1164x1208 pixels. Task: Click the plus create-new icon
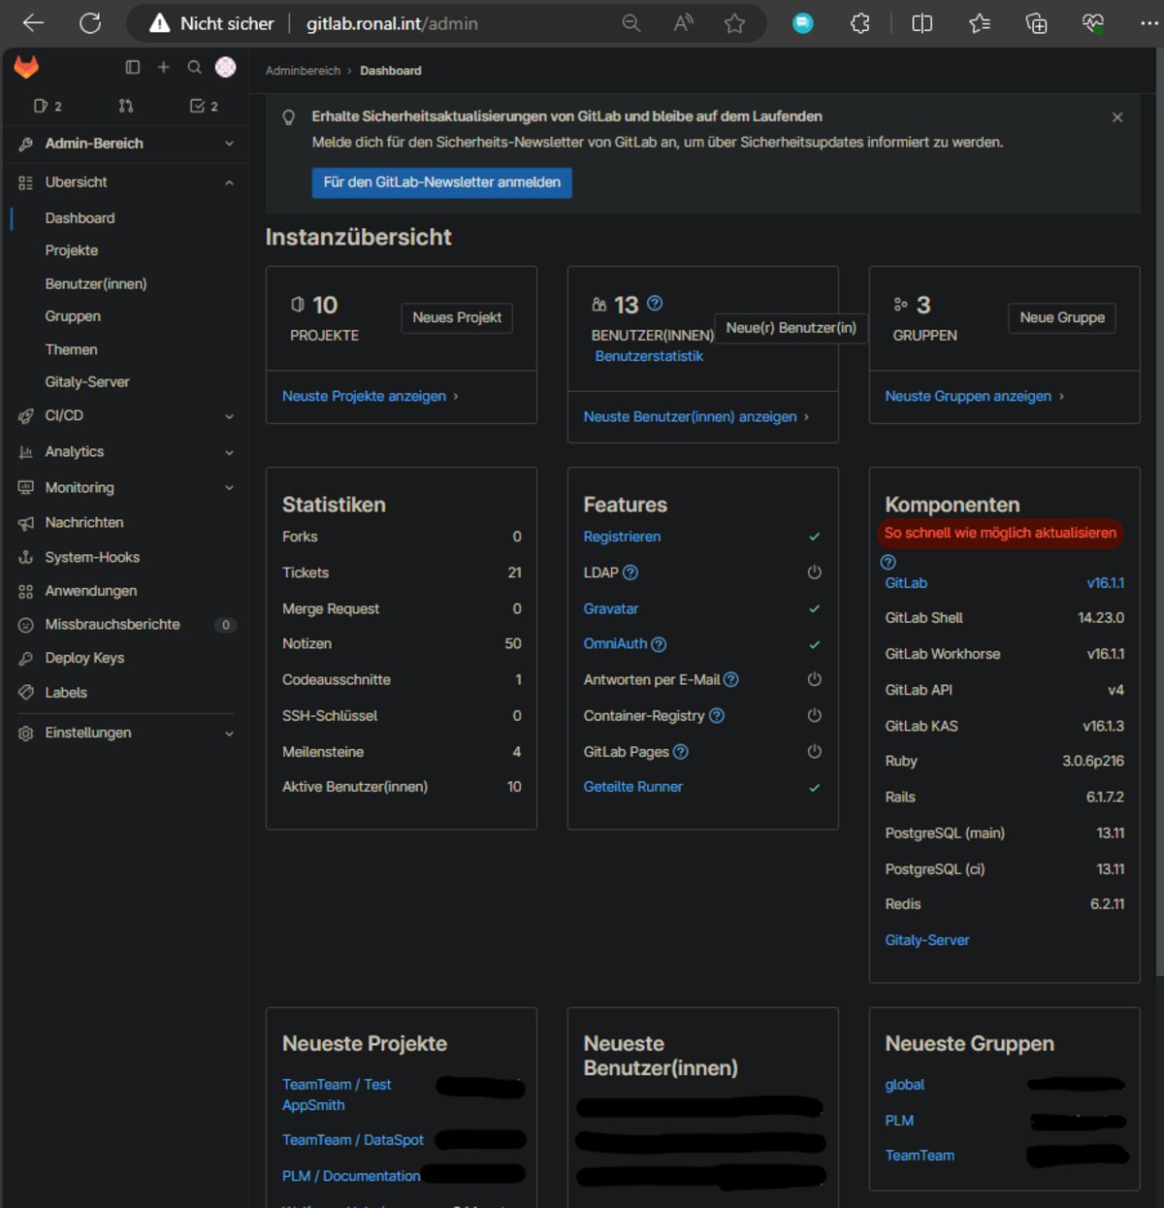(x=164, y=67)
